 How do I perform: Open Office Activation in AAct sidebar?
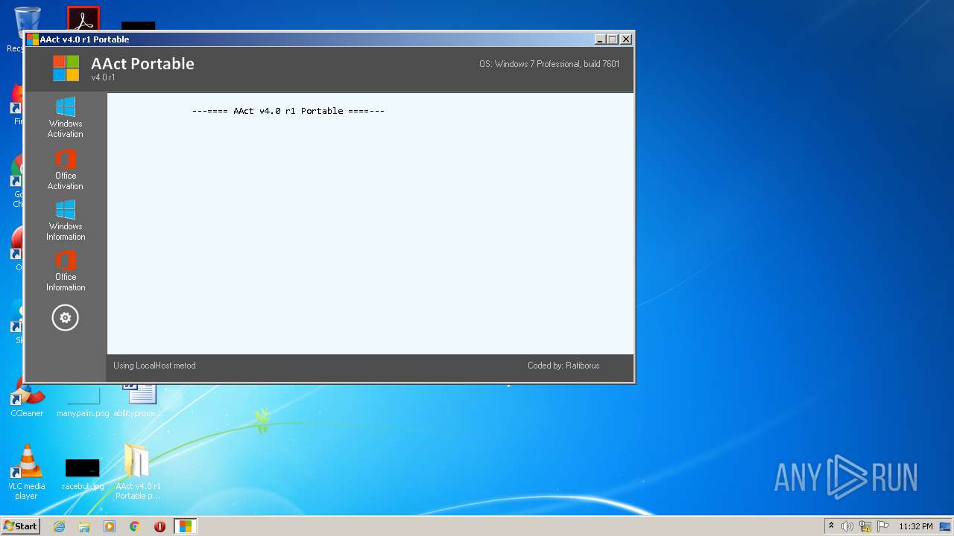pos(66,170)
